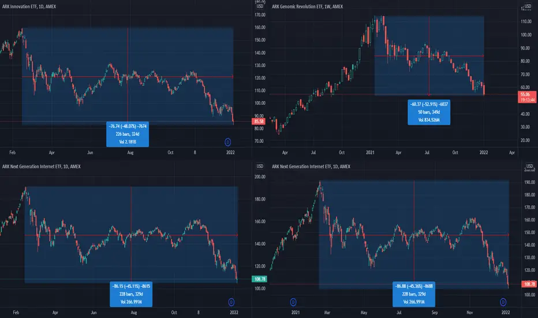The image size is (538, 318).
Task: Click the ARK Innovation ETF, 1D, AMEX title
Action: point(29,6)
